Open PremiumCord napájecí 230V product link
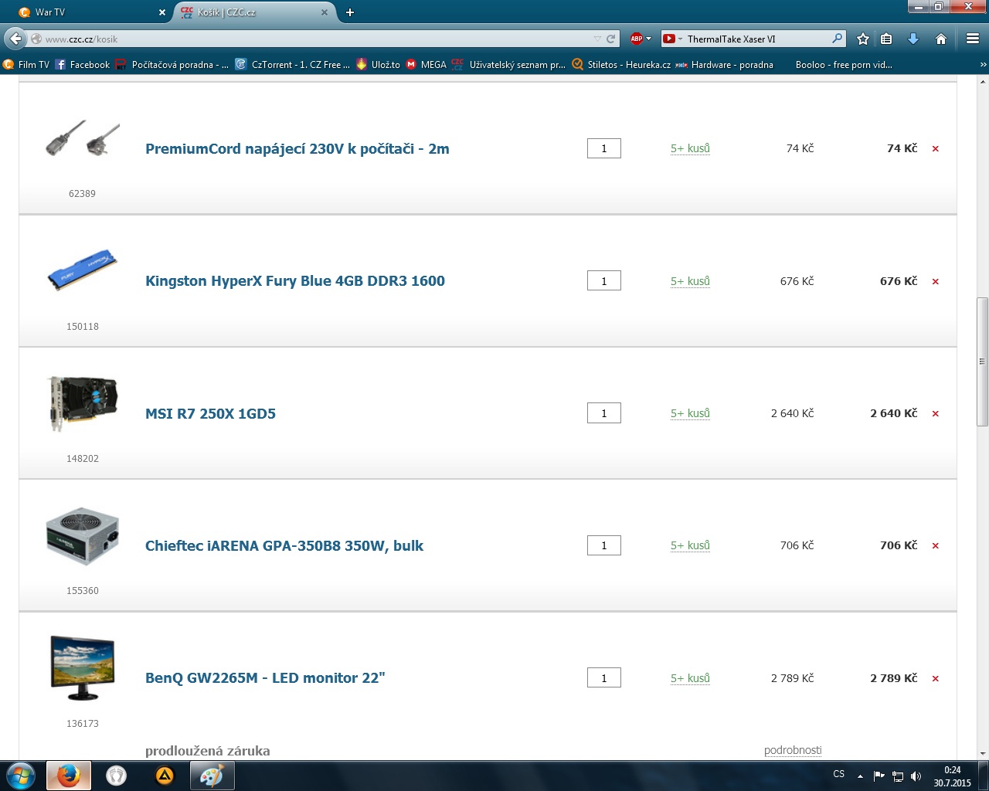 point(297,149)
